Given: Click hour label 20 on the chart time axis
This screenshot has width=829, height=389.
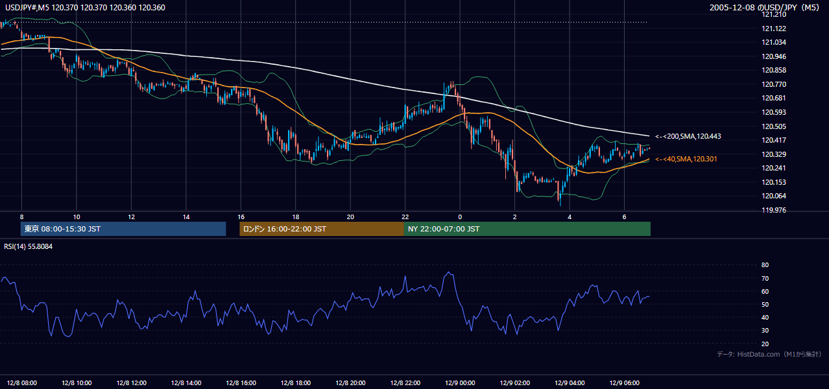Looking at the screenshot, I should coord(350,217).
